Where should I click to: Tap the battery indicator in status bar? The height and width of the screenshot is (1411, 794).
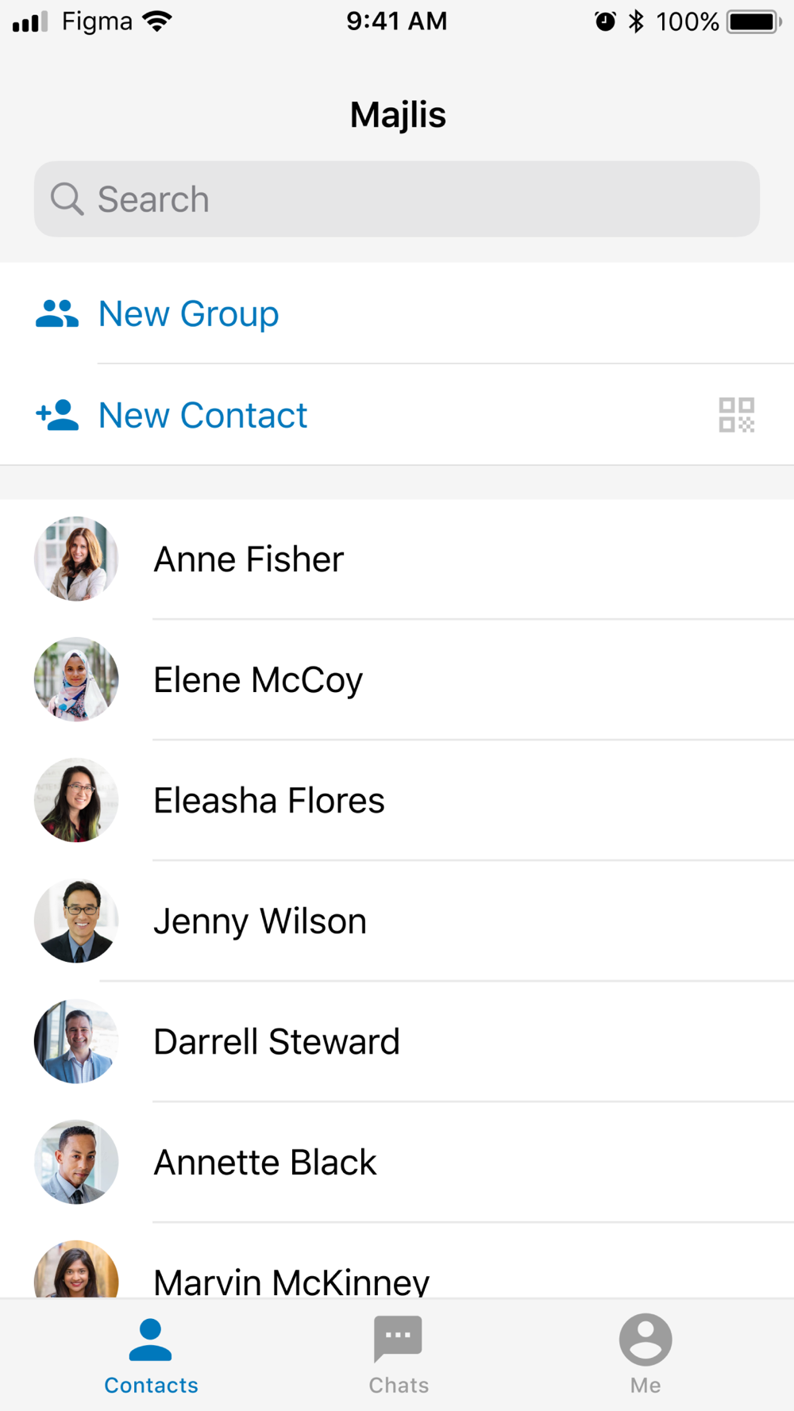(754, 21)
